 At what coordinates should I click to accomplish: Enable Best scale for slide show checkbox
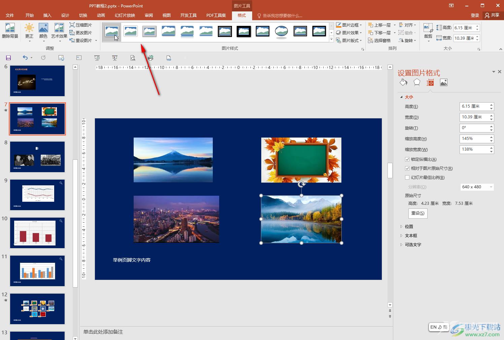[407, 178]
